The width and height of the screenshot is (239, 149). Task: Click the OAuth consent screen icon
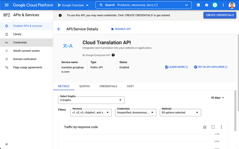tap(6, 51)
